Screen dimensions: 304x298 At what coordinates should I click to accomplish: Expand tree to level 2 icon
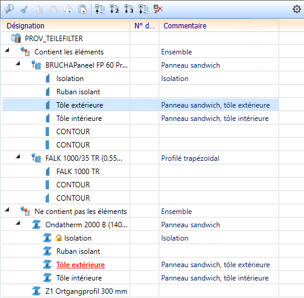pyautogui.click(x=114, y=9)
